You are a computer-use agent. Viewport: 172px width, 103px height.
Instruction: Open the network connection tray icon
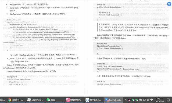(144, 100)
